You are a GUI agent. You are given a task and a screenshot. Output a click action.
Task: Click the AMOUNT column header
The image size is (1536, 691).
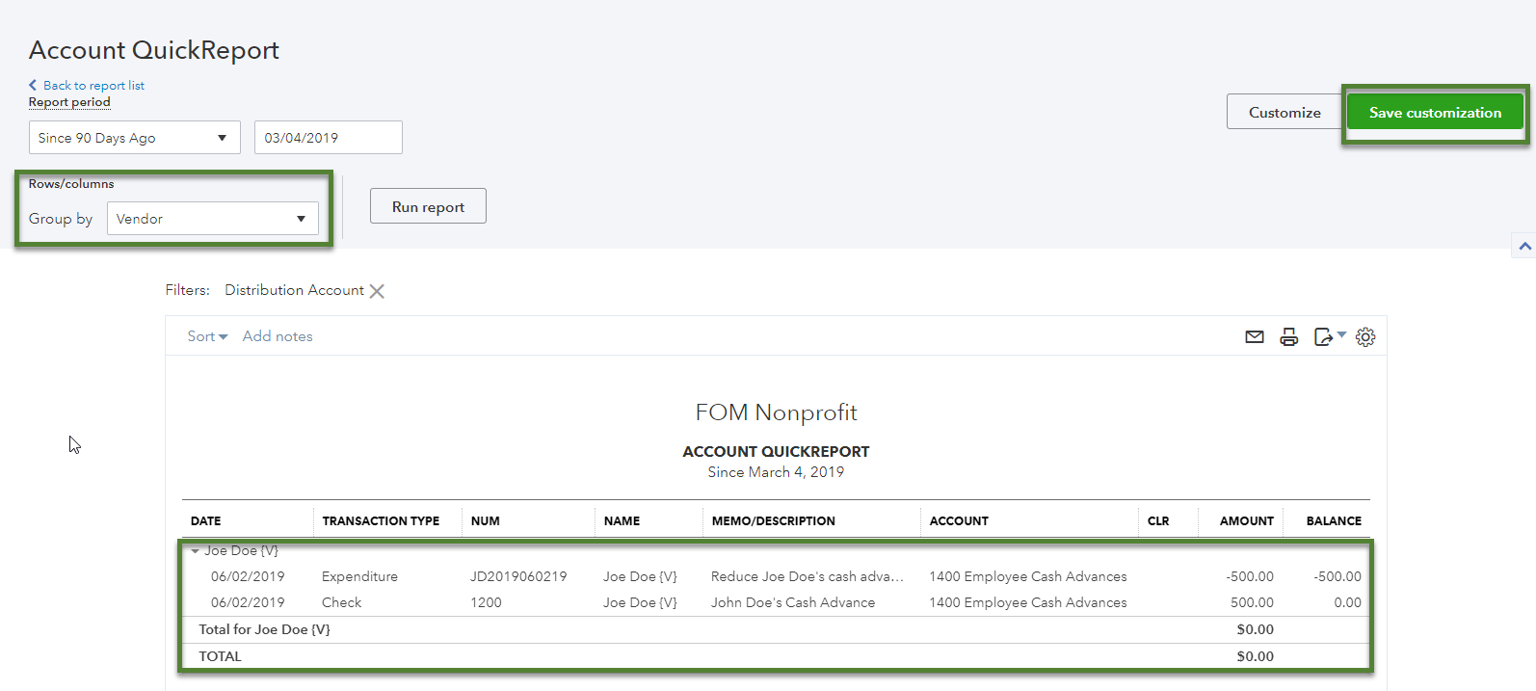pos(1247,521)
